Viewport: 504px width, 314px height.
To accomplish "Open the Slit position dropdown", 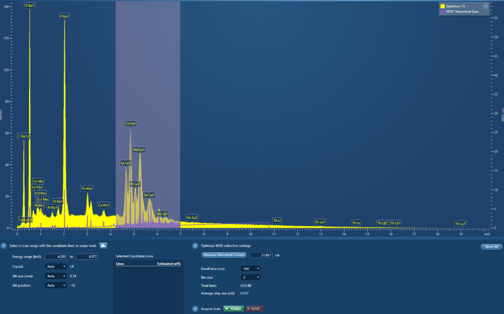I will pyautogui.click(x=56, y=285).
